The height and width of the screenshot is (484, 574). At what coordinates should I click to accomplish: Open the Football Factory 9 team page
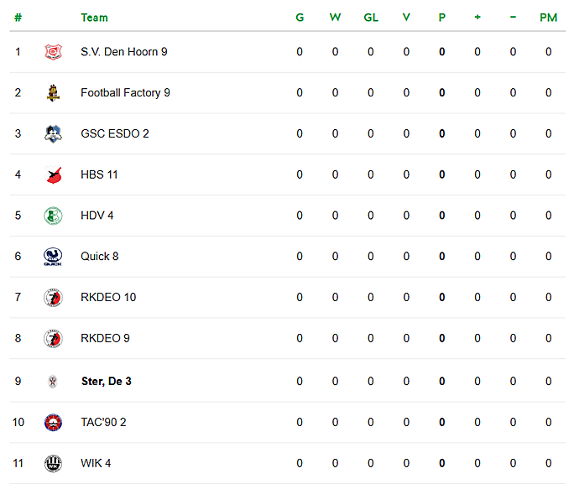tap(125, 93)
